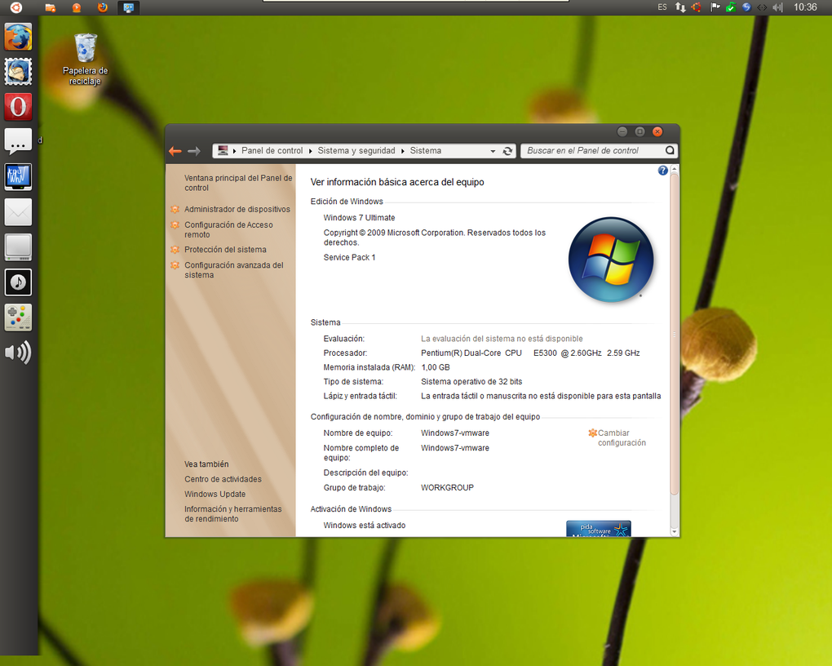
Task: Click Sistema operativo de 32 bits text
Action: [x=471, y=382]
